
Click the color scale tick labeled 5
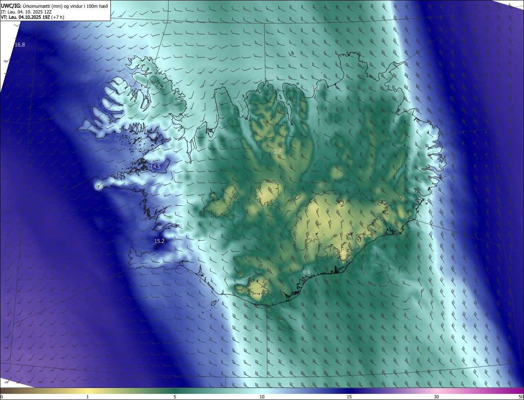pos(175,397)
